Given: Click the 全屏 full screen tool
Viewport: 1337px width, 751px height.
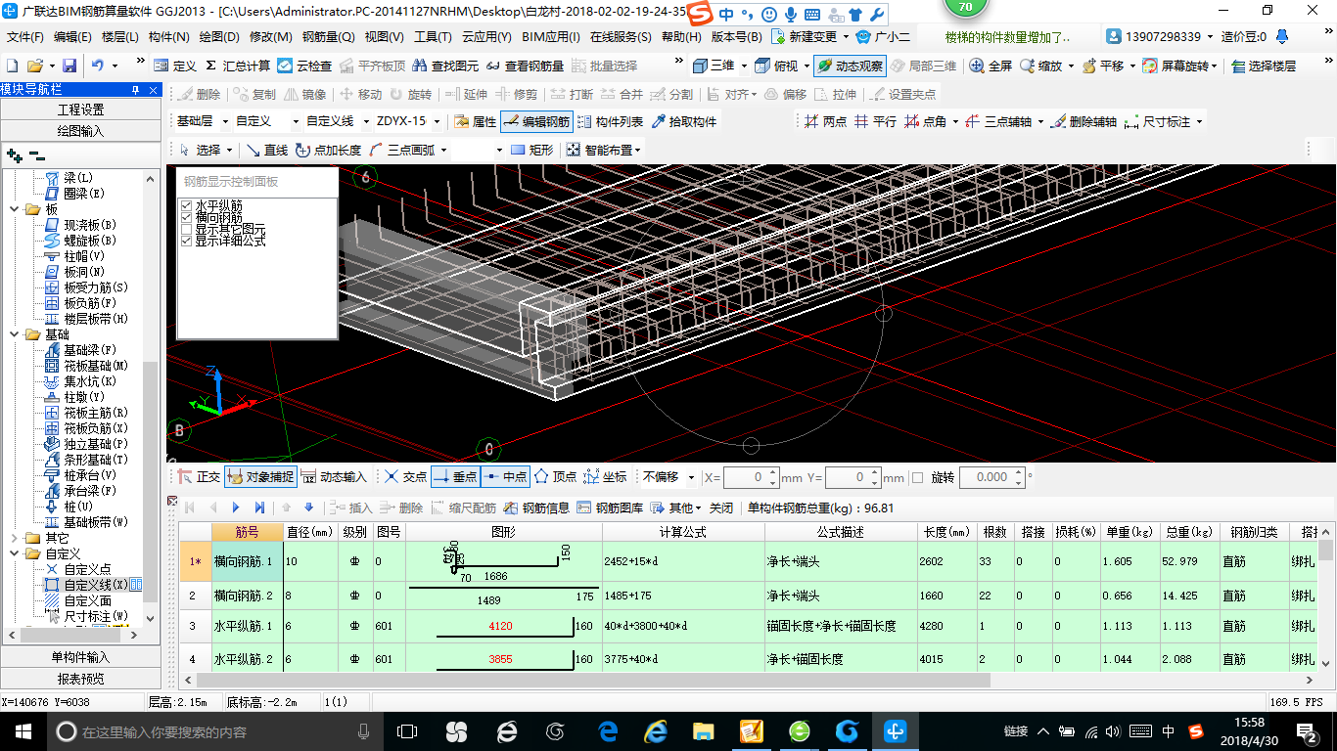Looking at the screenshot, I should [x=991, y=66].
